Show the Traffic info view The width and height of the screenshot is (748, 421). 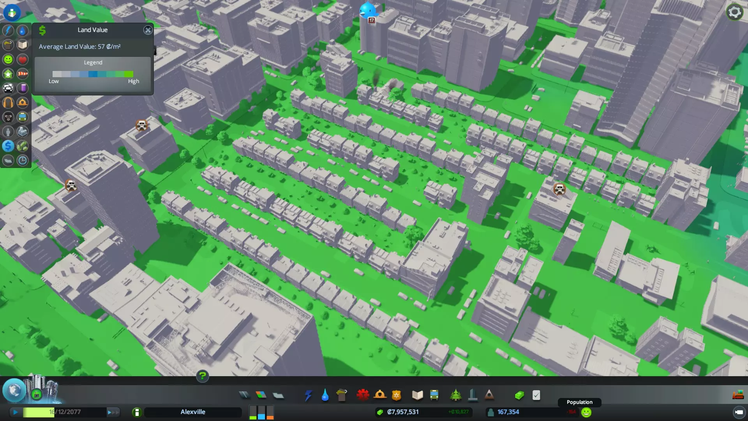[8, 88]
